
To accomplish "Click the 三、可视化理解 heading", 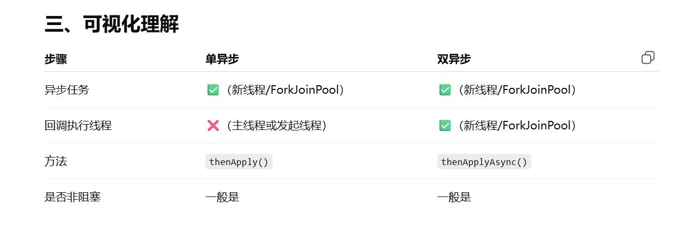I will (111, 24).
